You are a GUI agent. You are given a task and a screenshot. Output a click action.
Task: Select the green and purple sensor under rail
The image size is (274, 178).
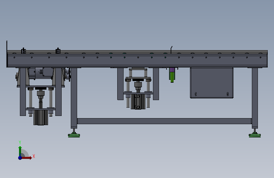(172, 75)
